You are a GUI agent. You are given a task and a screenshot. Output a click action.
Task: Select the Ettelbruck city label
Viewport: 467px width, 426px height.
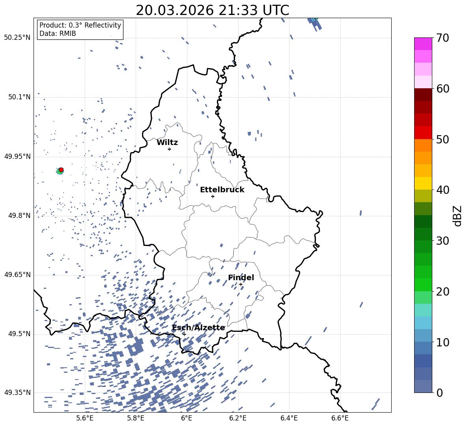tap(222, 190)
